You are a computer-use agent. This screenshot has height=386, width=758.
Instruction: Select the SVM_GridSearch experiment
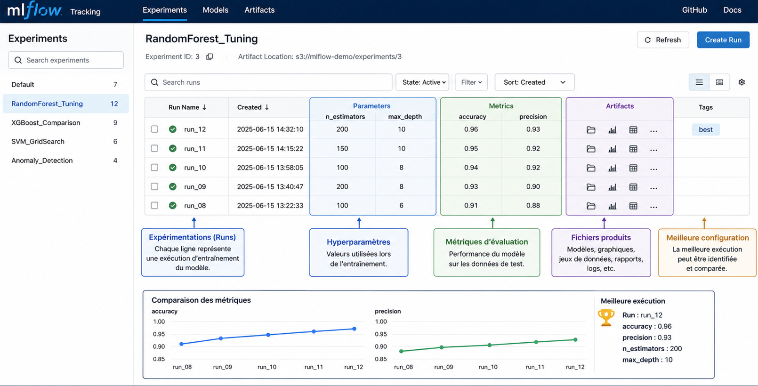[x=66, y=141]
